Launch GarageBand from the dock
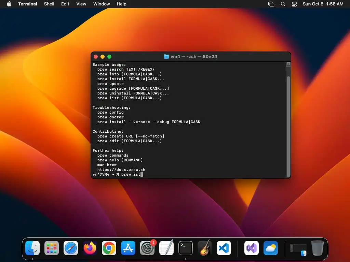350x262 pixels. [205, 248]
